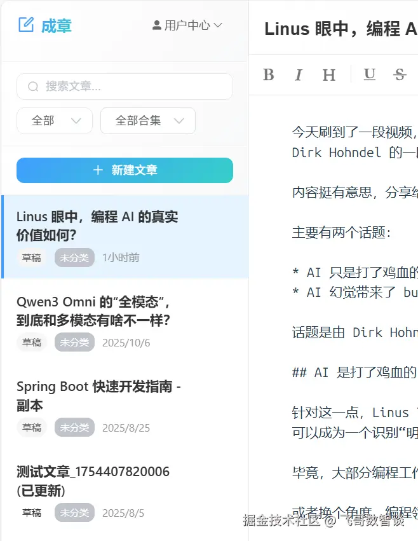This screenshot has height=541, width=418.
Task: Click the plus icon on 新建文章
Action: pos(98,170)
